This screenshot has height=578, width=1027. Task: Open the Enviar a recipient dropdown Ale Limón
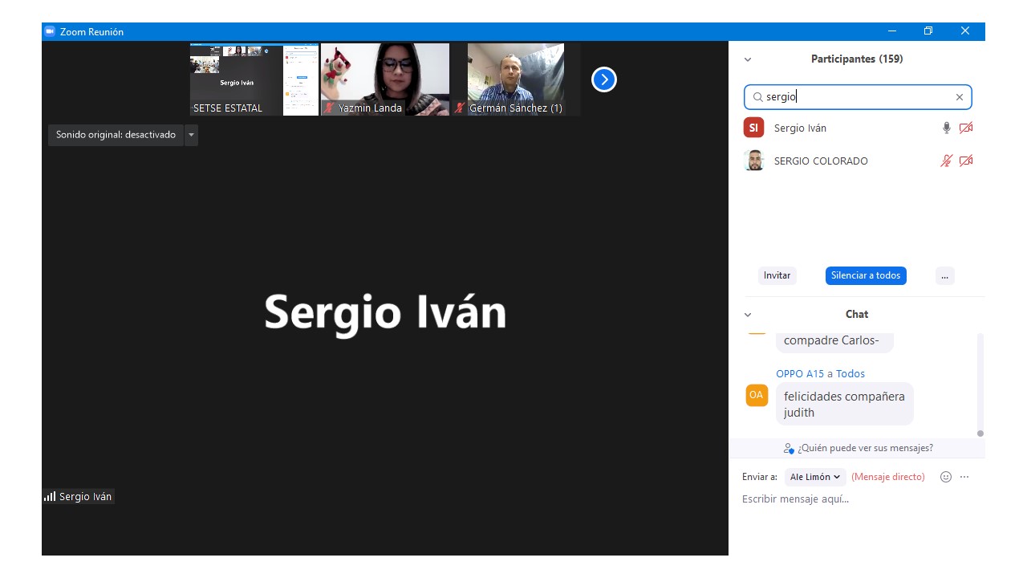(x=814, y=477)
